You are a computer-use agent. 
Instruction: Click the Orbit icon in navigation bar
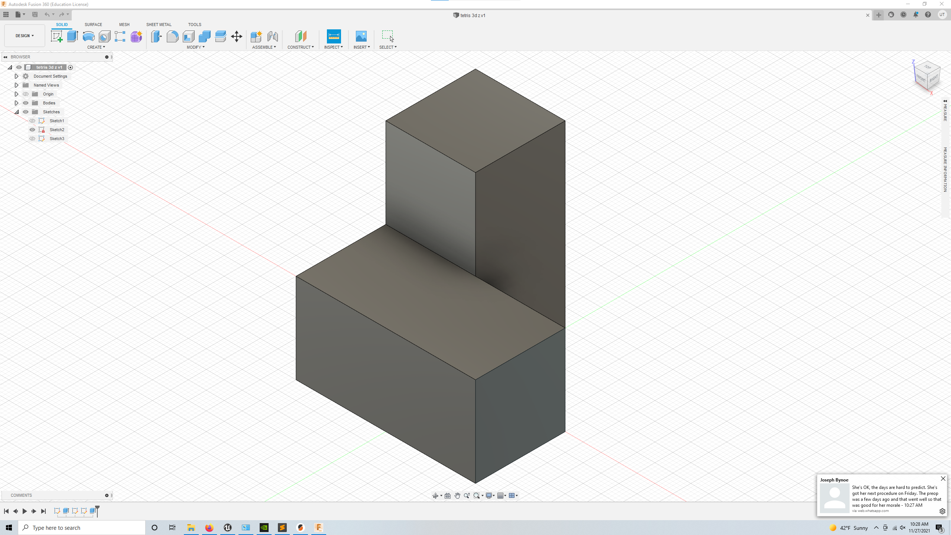(436, 495)
